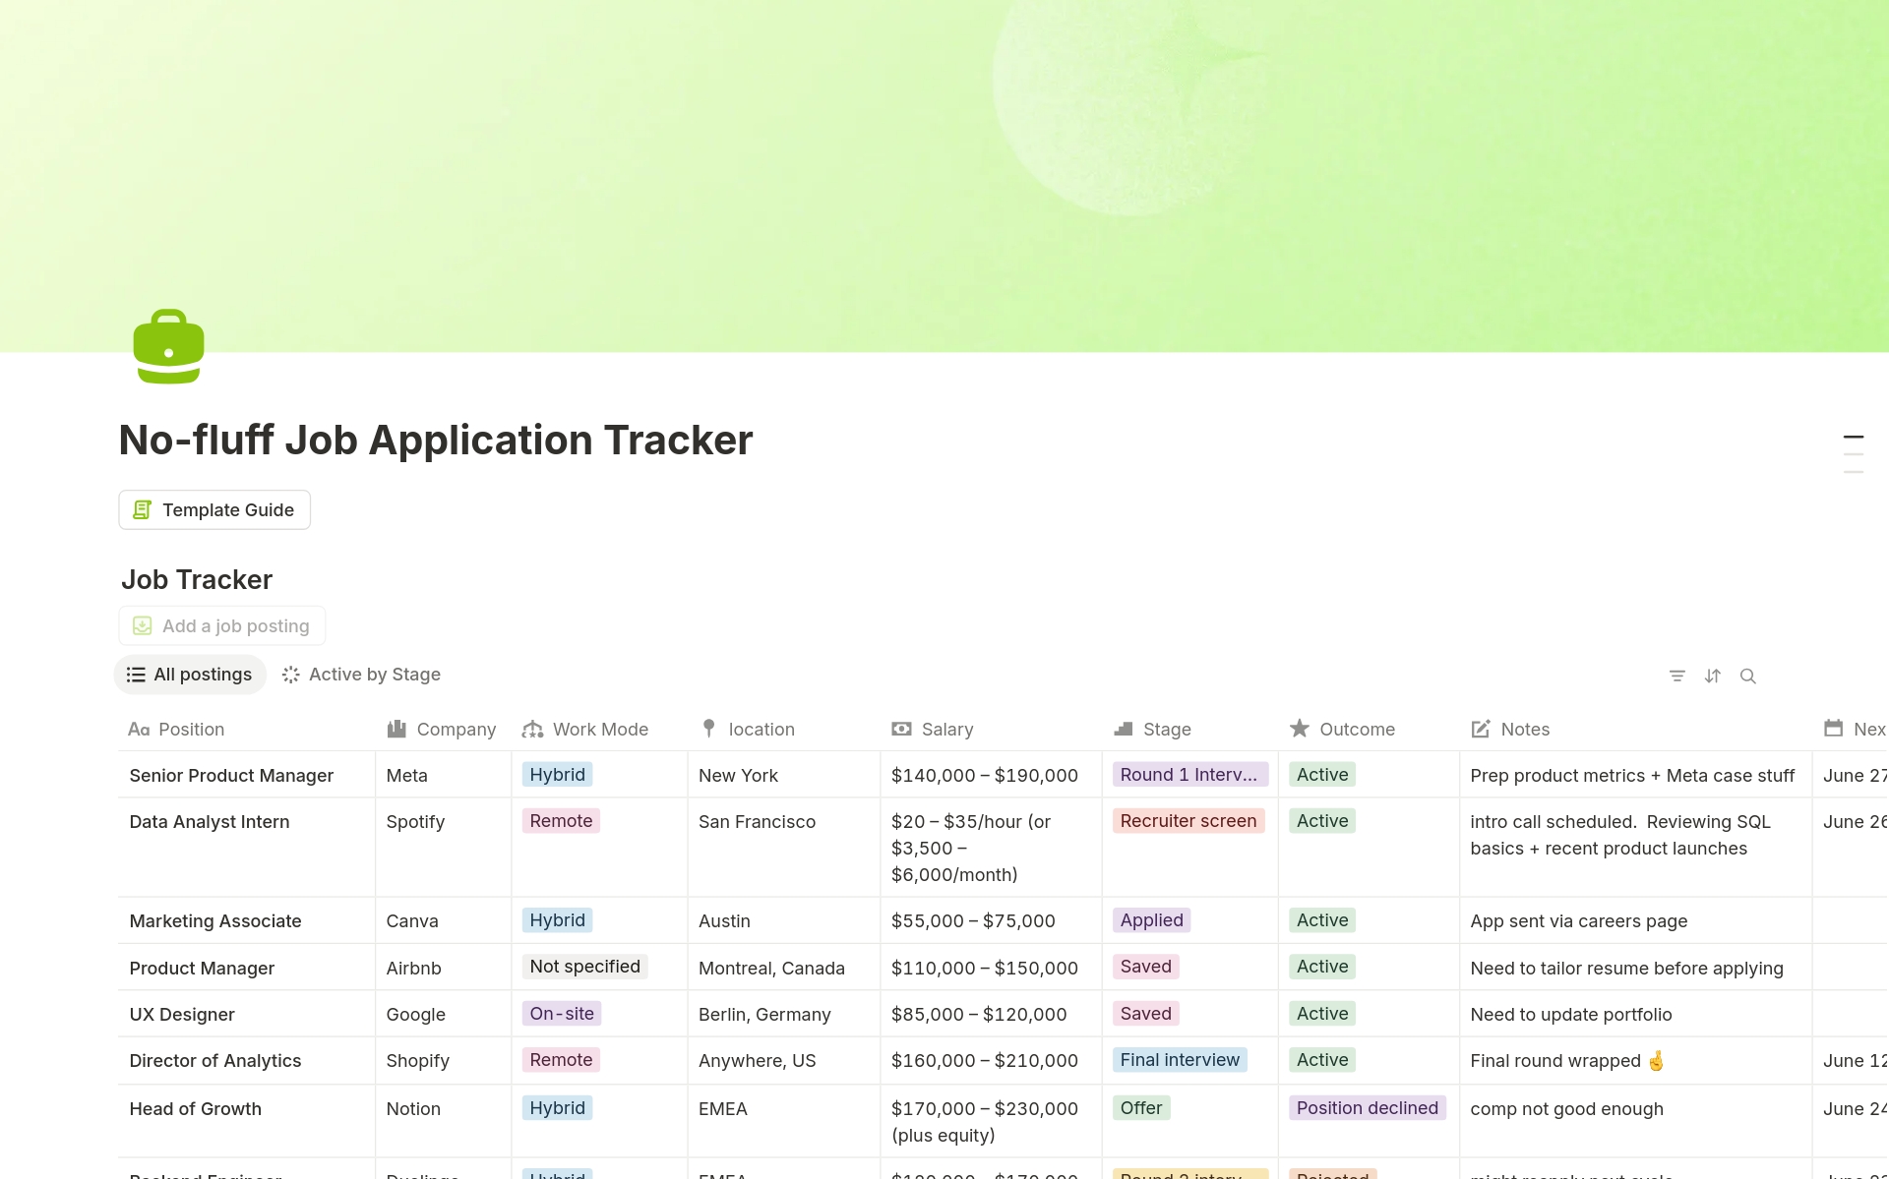Click the money icon in Salary header
Viewport: 1889px width, 1179px height.
point(901,729)
